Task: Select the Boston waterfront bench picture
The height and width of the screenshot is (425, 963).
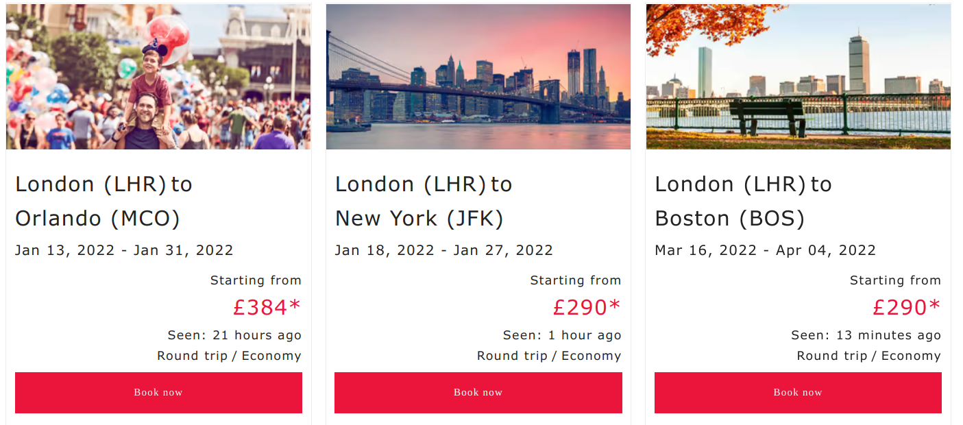Action: [x=798, y=77]
